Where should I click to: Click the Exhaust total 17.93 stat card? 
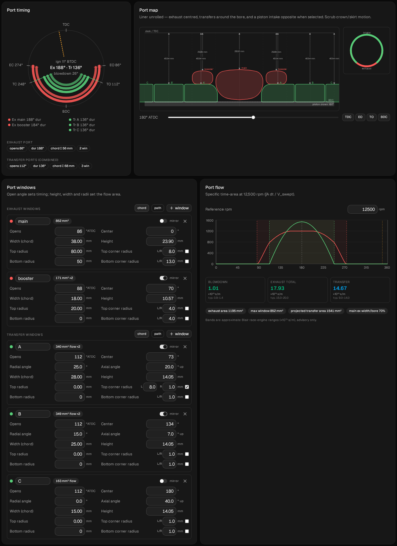coord(298,290)
